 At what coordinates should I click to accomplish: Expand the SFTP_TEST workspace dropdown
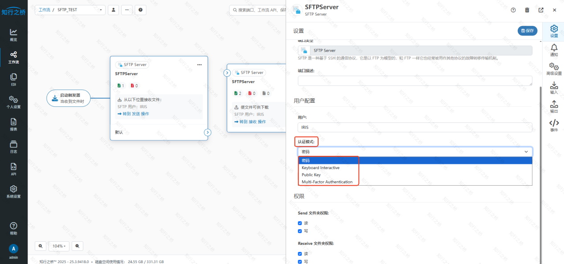click(101, 10)
